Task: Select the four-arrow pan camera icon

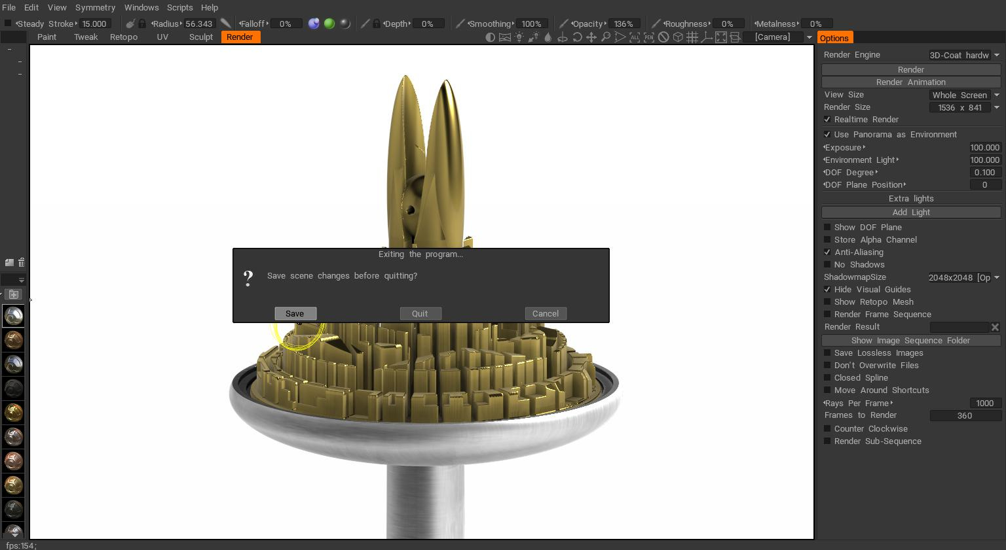Action: [x=591, y=37]
